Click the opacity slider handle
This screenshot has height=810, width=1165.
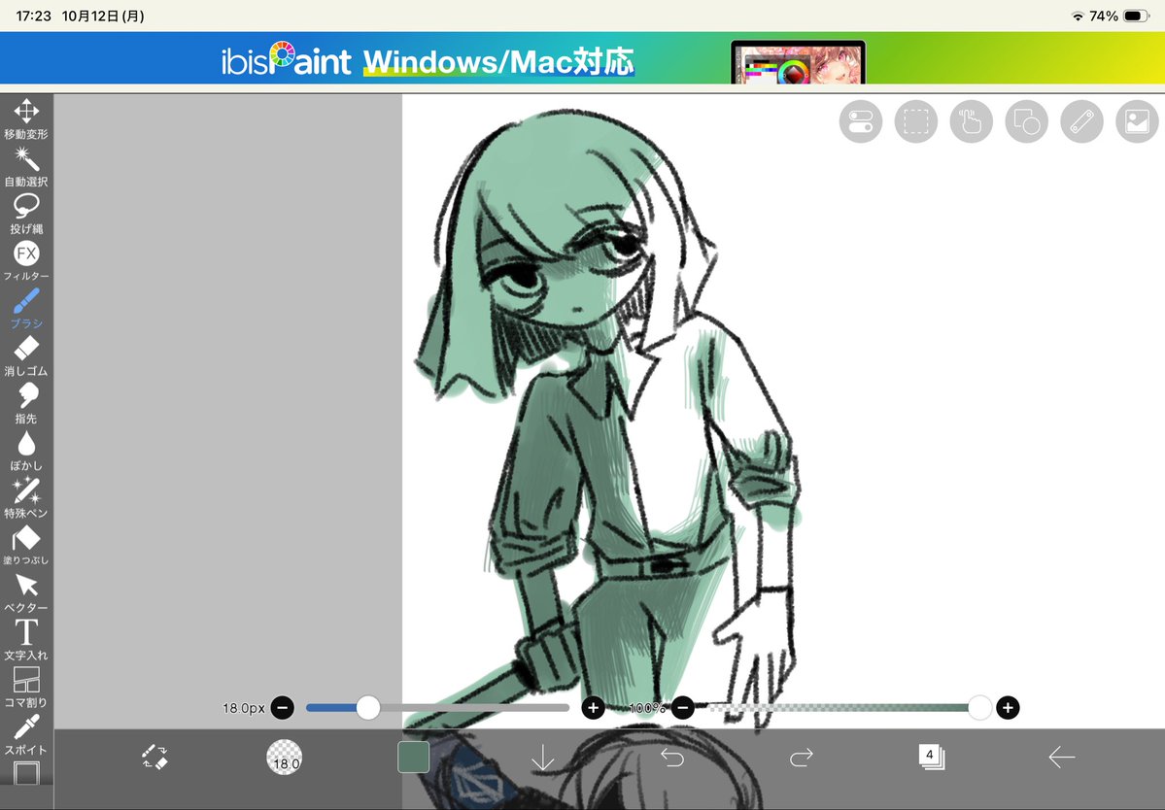pos(980,708)
